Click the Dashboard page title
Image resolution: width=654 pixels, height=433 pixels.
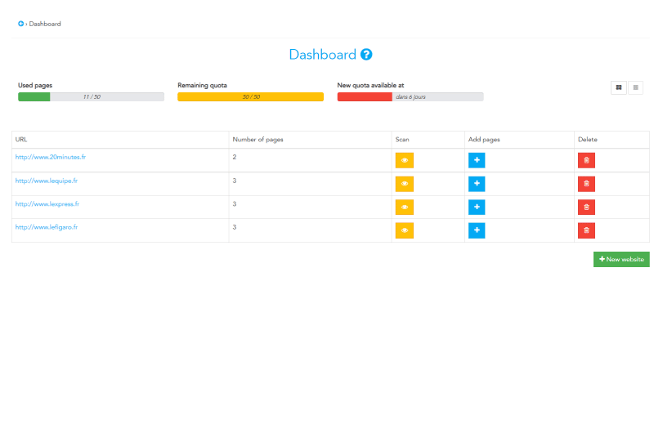click(322, 55)
